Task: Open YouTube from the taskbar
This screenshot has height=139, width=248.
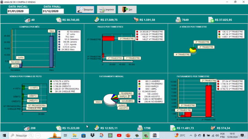Action: point(119,136)
